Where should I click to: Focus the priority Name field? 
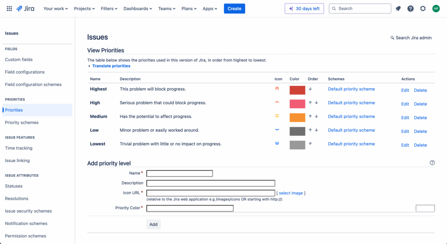coord(179,173)
